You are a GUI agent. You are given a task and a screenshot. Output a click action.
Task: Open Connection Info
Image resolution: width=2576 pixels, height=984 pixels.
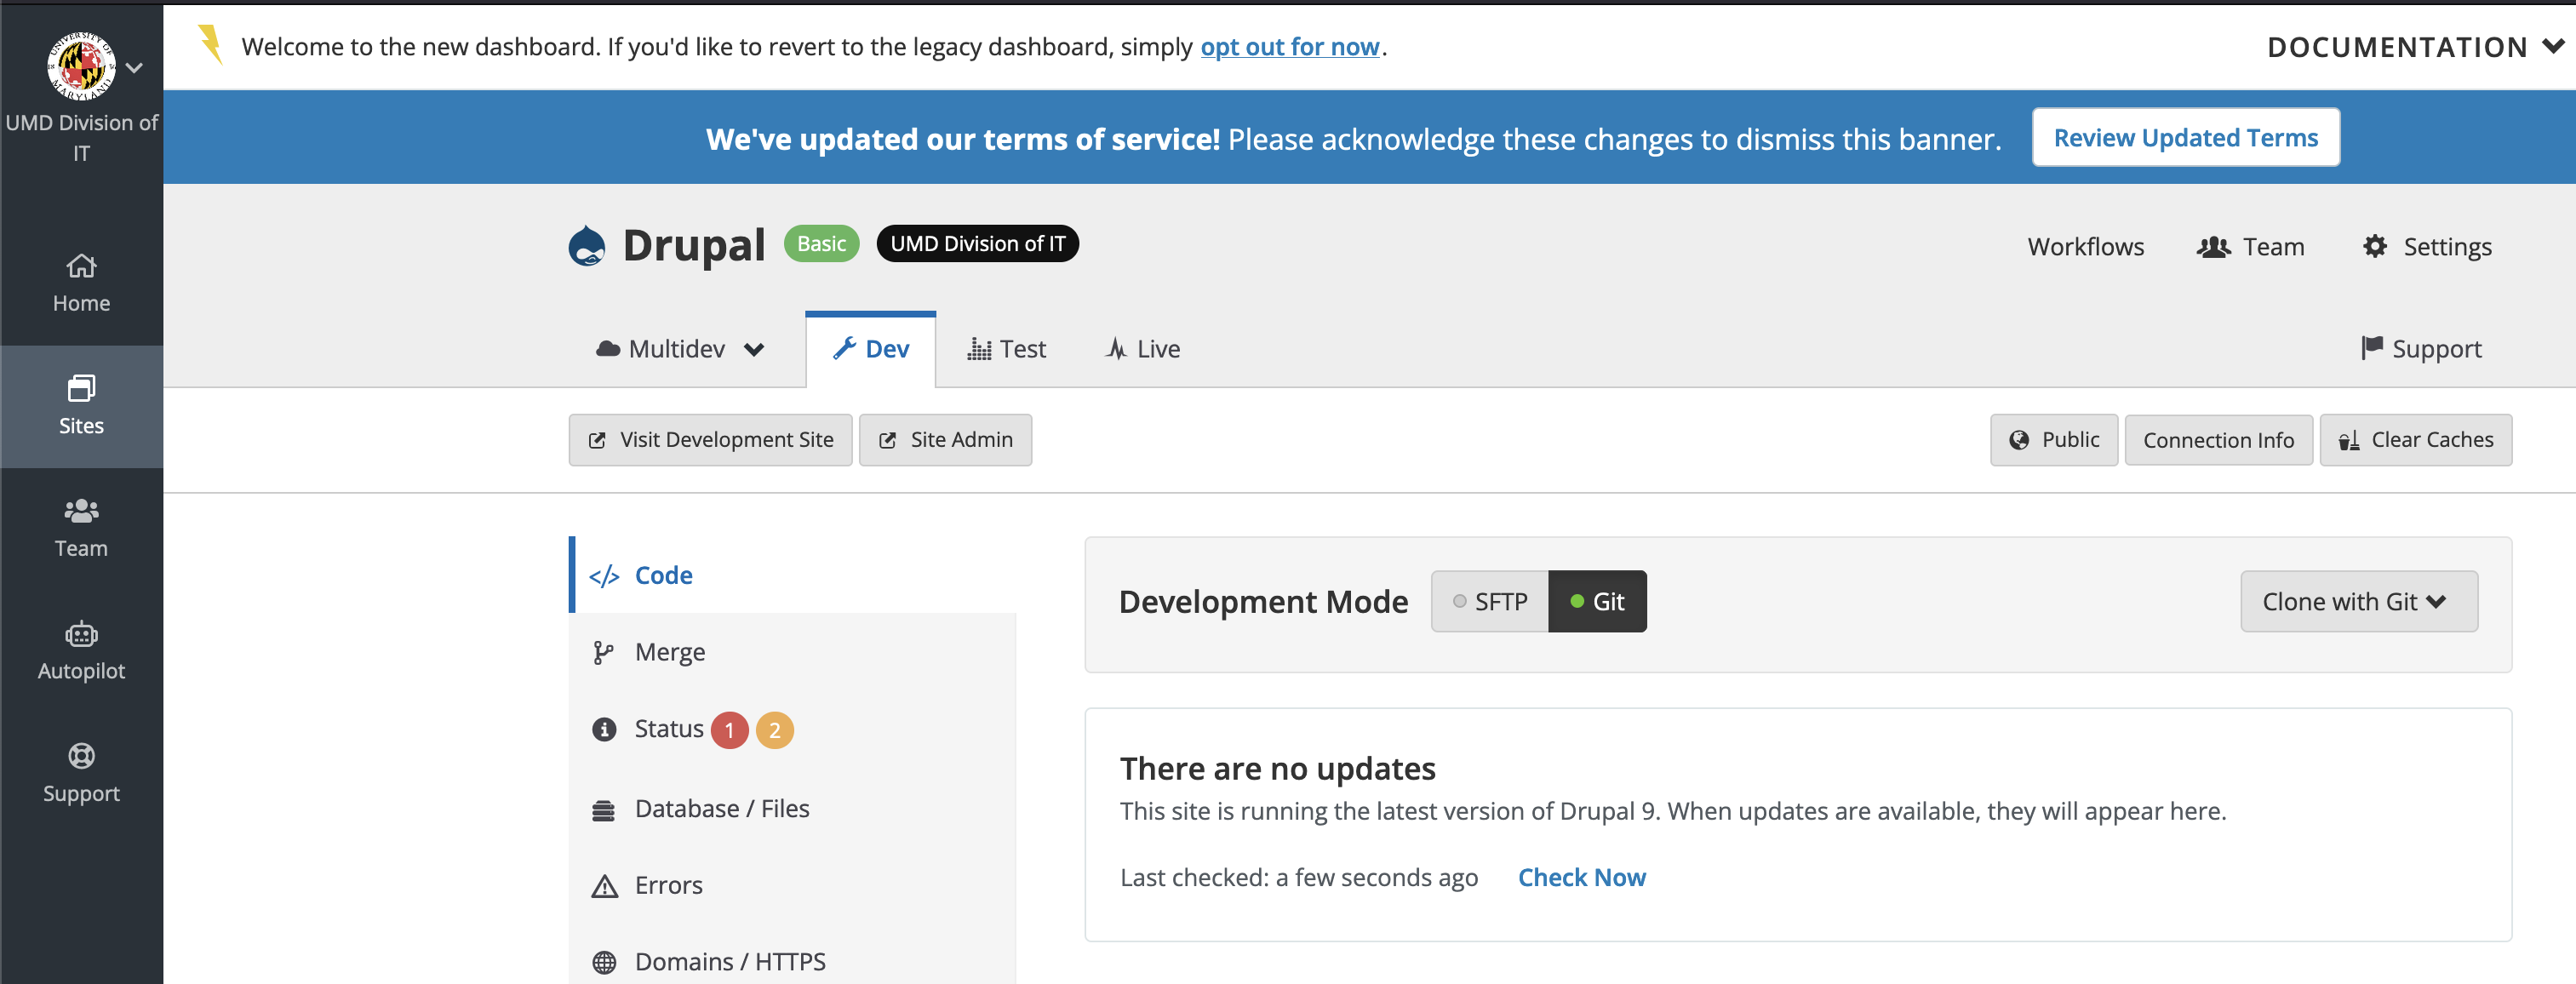click(2218, 440)
